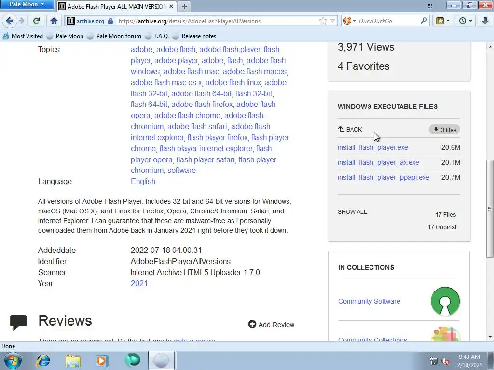Click the Pale Moon taskbar button

pos(161,360)
